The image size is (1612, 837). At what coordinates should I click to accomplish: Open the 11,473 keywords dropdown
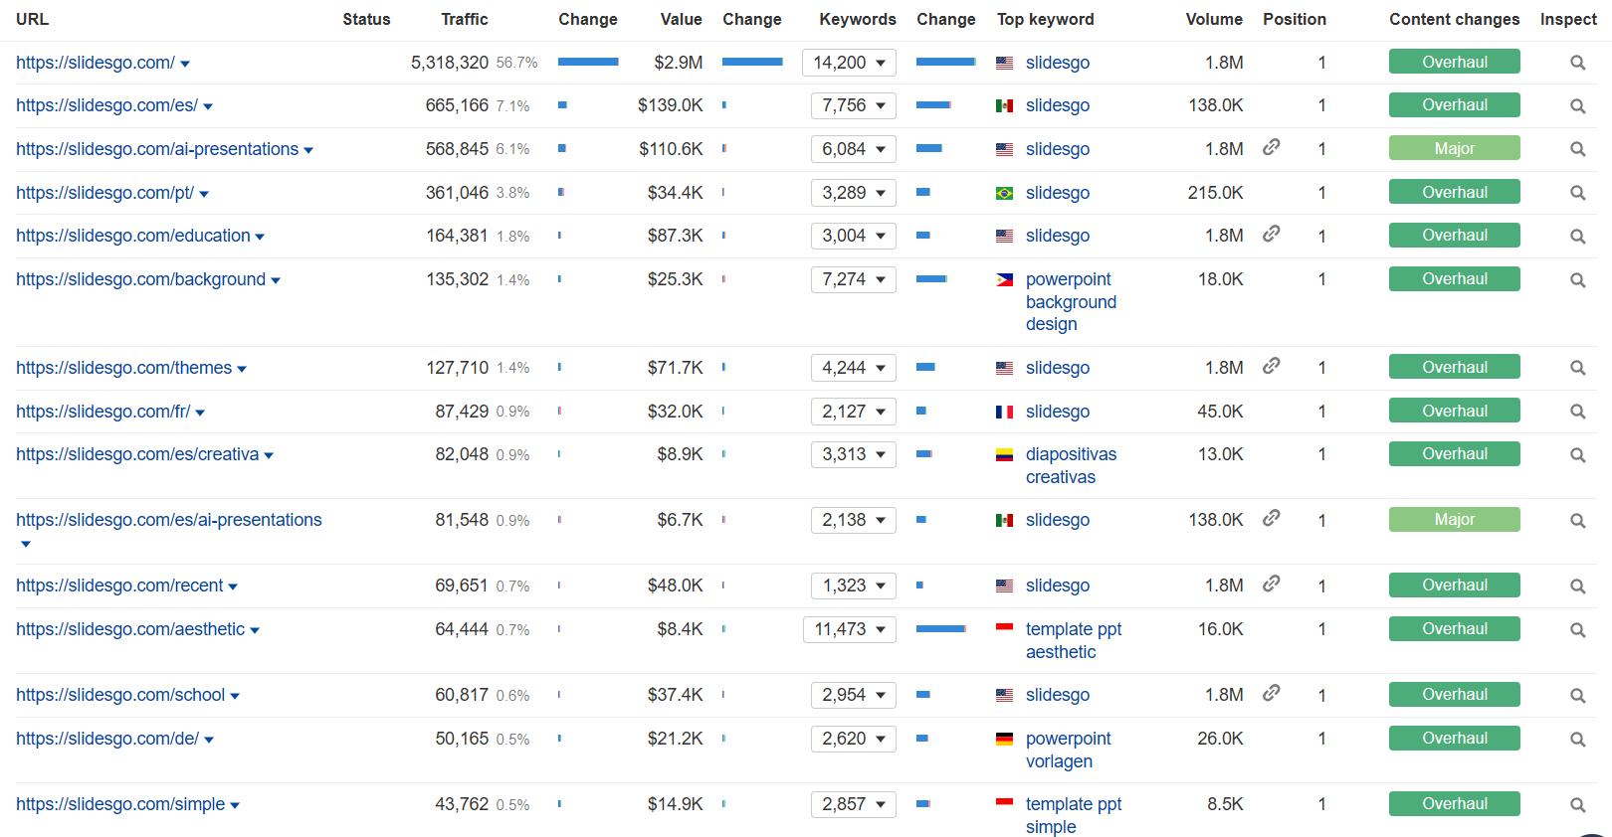coord(850,629)
